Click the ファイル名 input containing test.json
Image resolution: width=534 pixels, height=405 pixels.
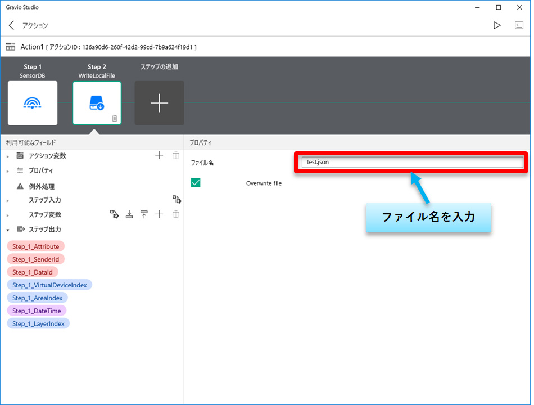pos(412,162)
